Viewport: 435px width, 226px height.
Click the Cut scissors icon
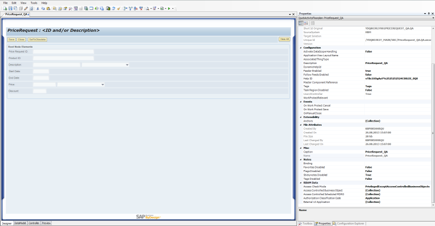point(38,8)
